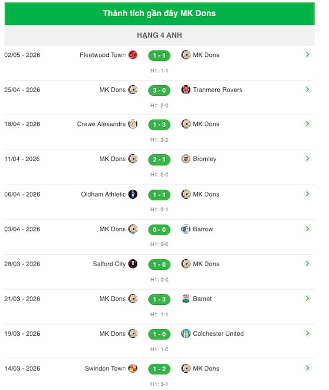Viewport: 329px width, 390px height.
Task: Open the Tranmere Rovers team name link
Action: [x=217, y=90]
